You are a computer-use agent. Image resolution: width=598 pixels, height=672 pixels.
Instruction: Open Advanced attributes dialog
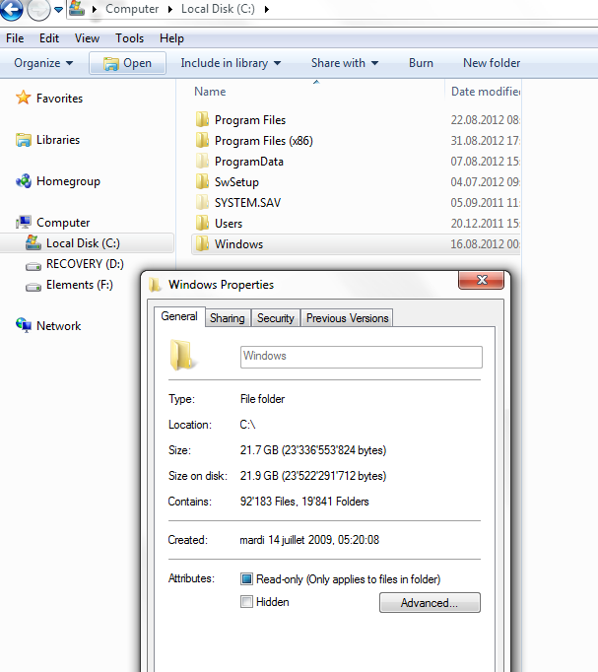[430, 603]
